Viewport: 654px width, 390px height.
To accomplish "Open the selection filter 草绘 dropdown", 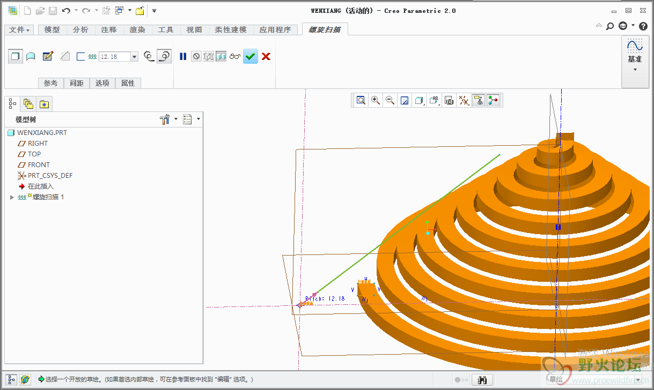I will pos(639,380).
